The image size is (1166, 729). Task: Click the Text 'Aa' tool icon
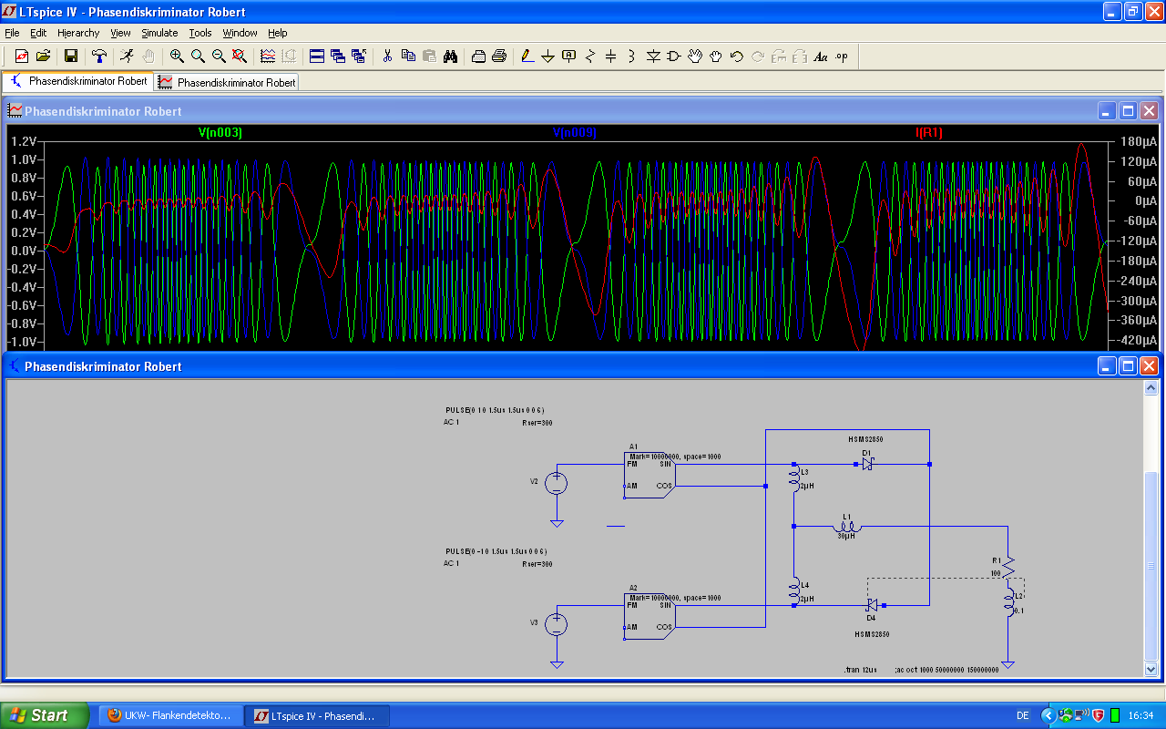(820, 56)
